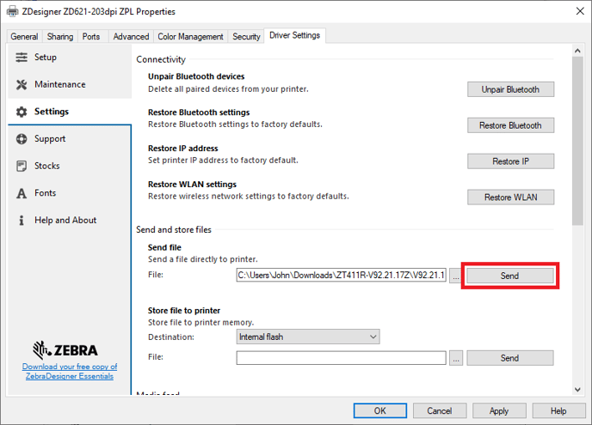
Task: Click the Unpair Bluetooth button
Action: coord(510,89)
